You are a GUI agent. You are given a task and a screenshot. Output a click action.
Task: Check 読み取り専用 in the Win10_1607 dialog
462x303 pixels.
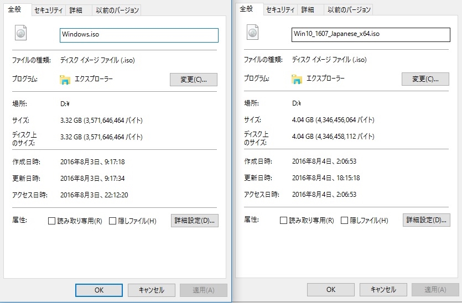tap(284, 221)
